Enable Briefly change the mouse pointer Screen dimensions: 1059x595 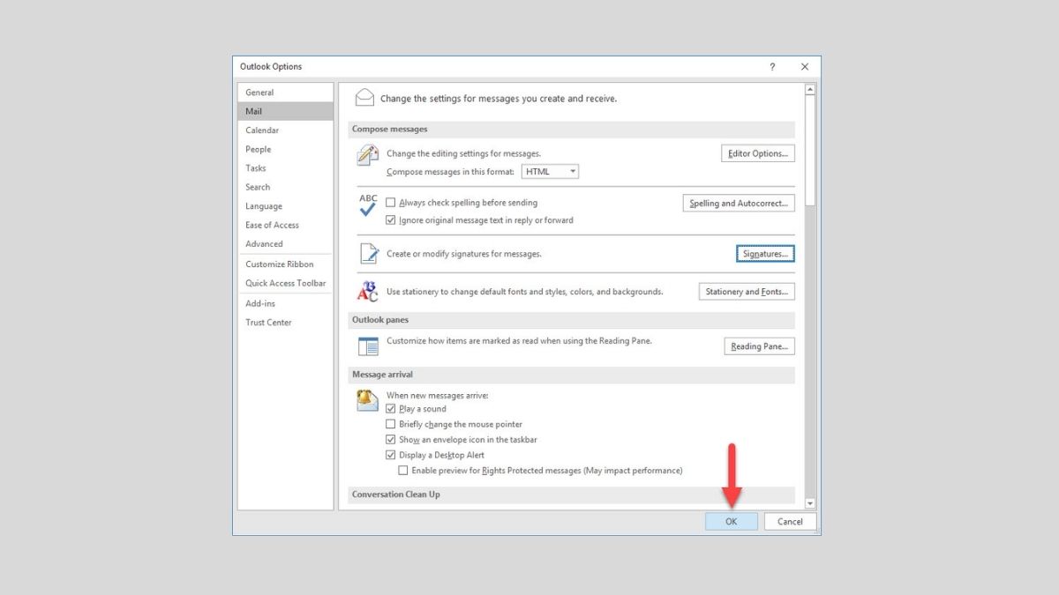pos(391,424)
